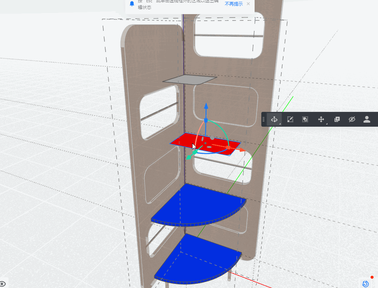
Task: Click the edit selection pencil icon
Action: [290, 119]
